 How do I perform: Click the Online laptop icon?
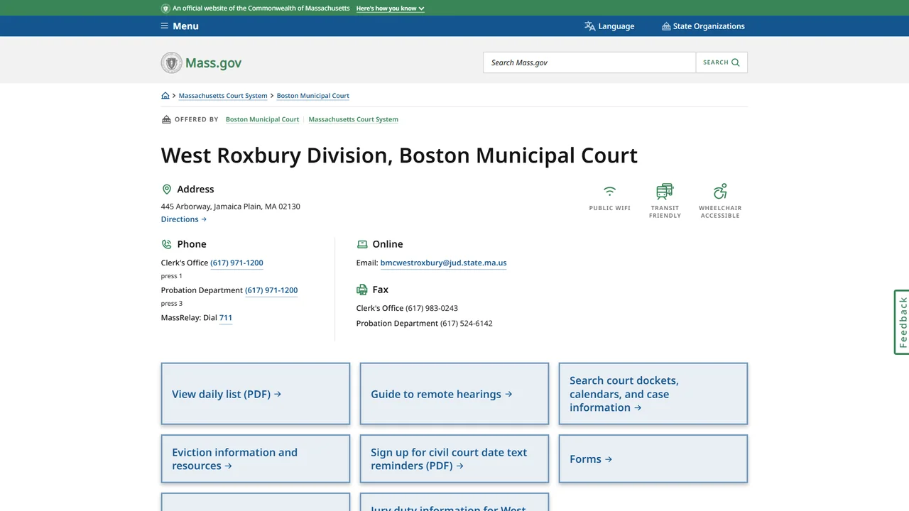[362, 244]
